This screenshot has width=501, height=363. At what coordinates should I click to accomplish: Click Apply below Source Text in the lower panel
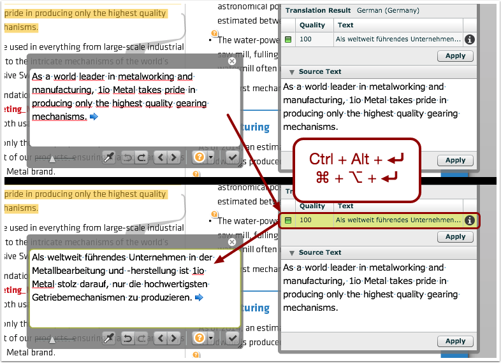click(x=455, y=341)
